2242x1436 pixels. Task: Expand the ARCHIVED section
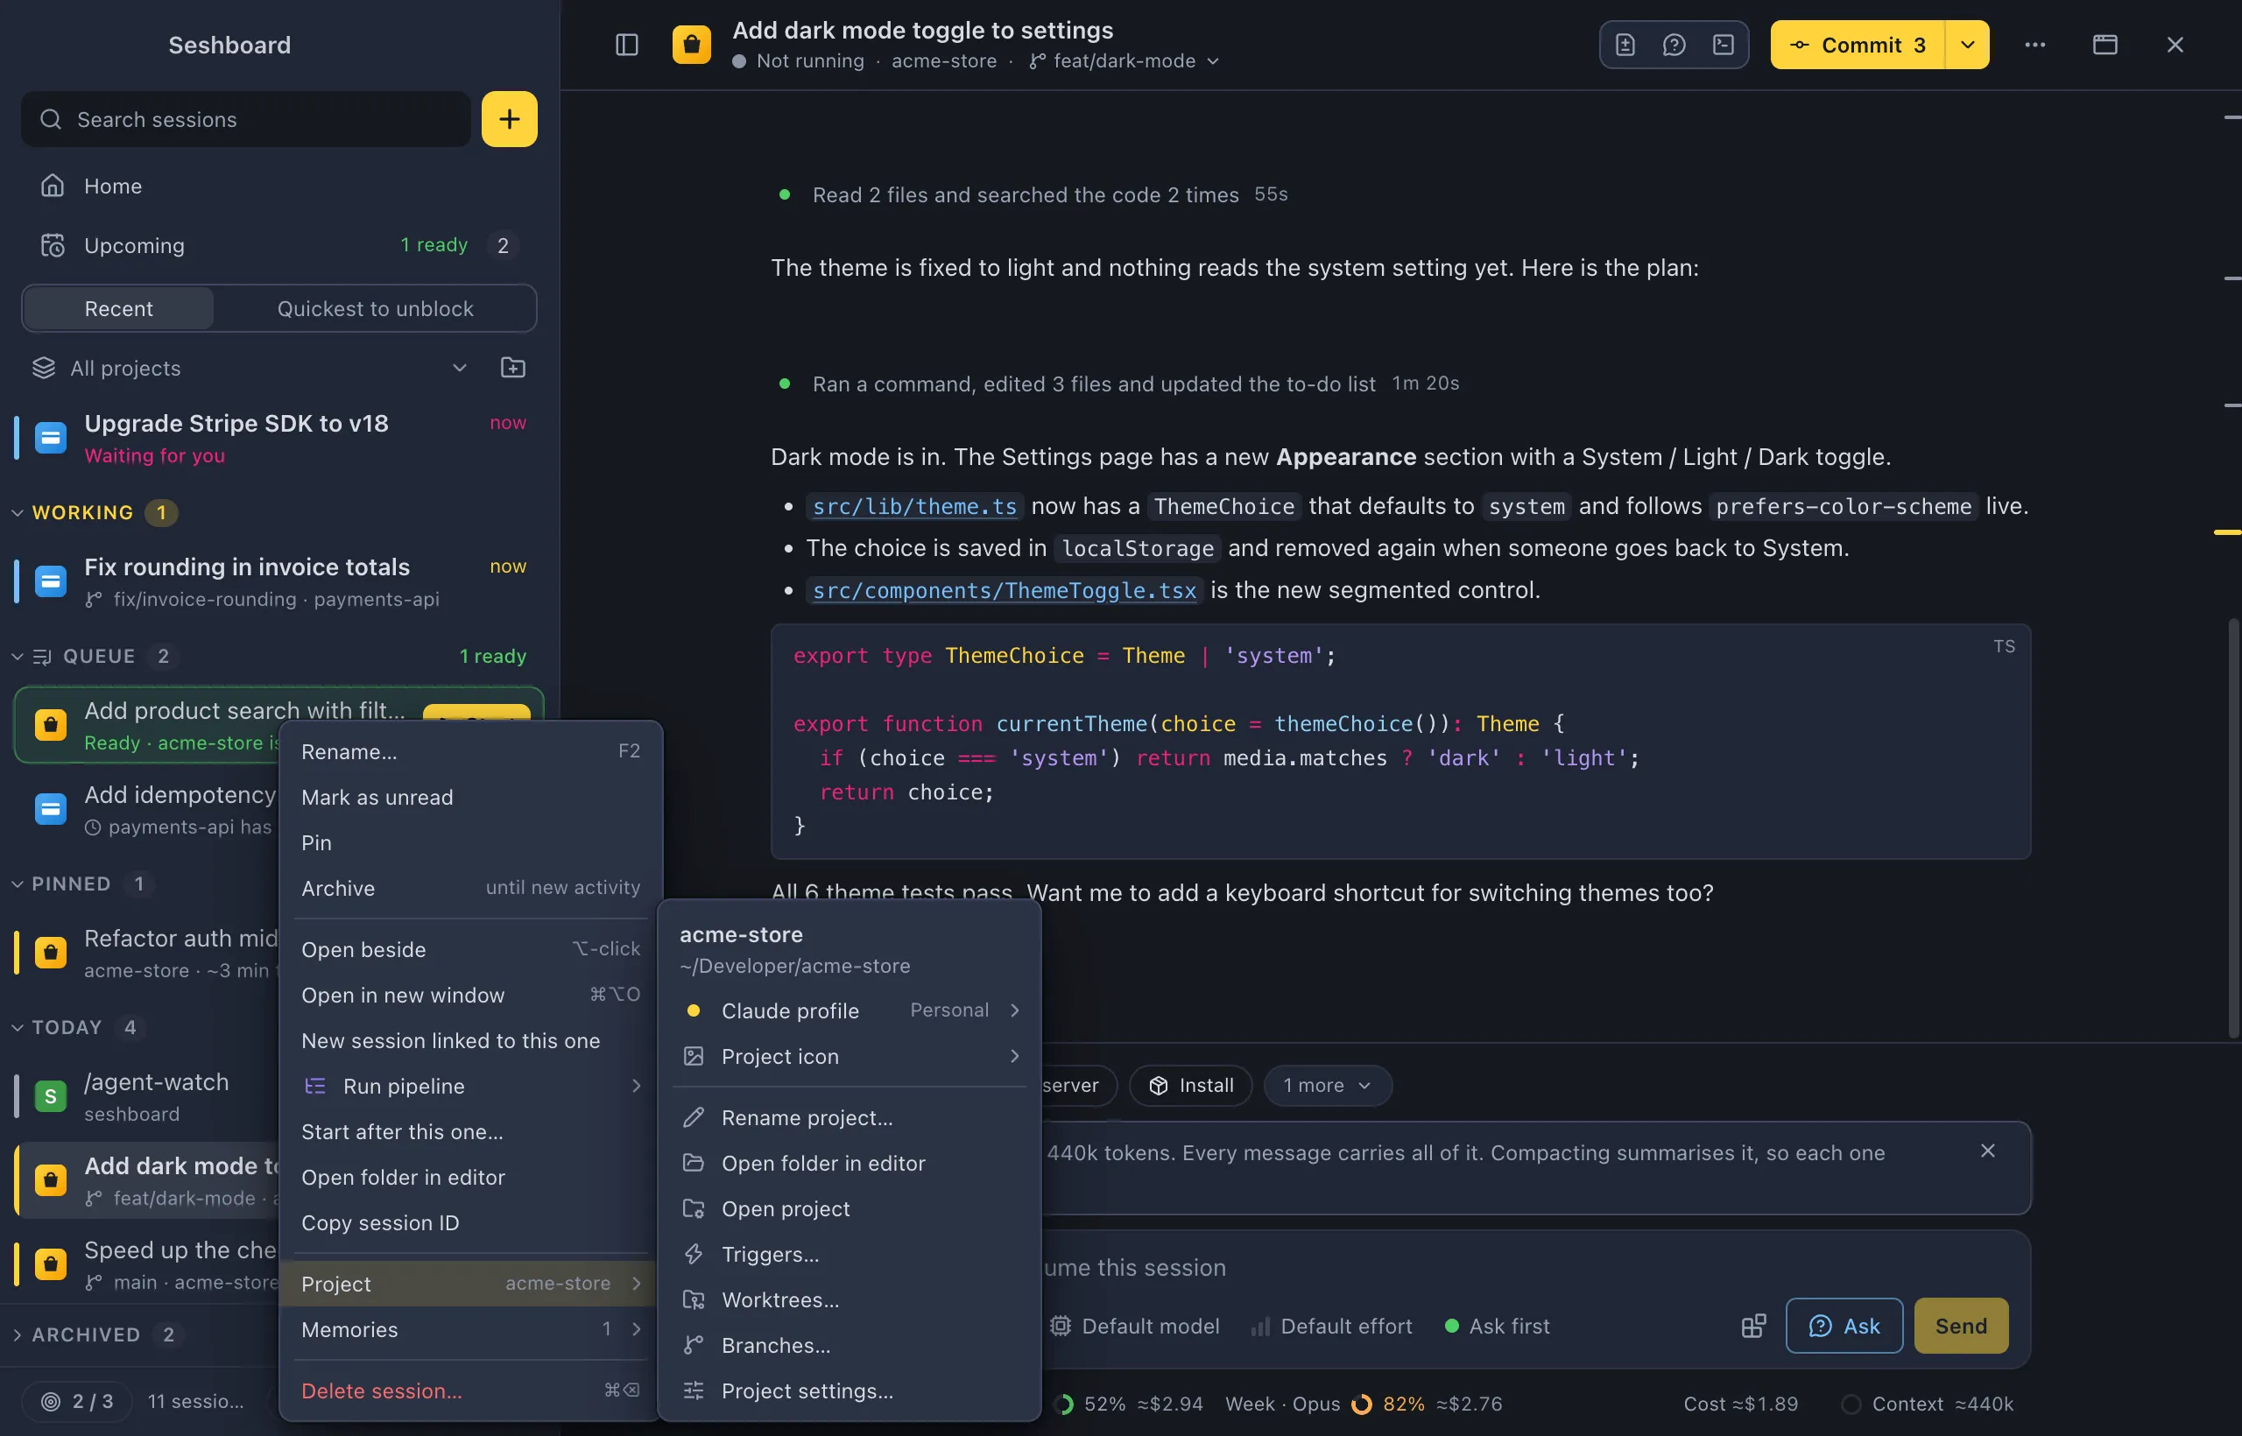[x=17, y=1334]
